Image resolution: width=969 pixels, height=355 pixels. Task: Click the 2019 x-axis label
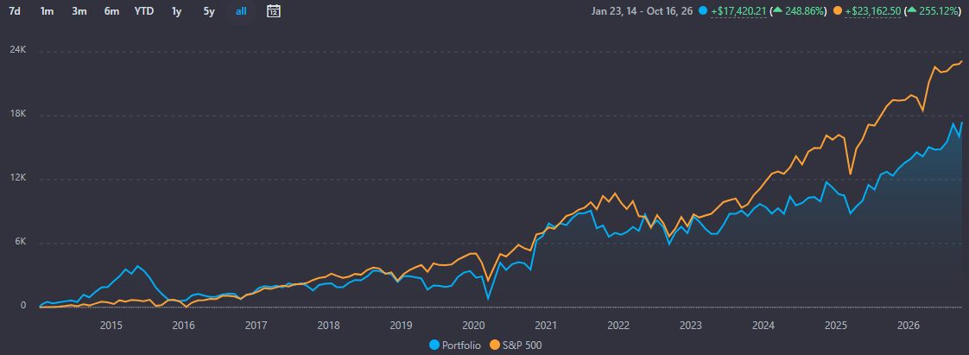(401, 326)
